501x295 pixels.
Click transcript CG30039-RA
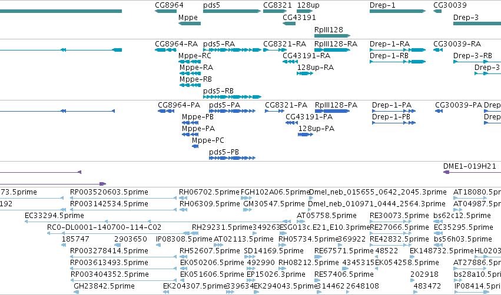point(438,50)
